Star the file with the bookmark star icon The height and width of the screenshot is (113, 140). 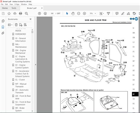[x=9, y=14]
